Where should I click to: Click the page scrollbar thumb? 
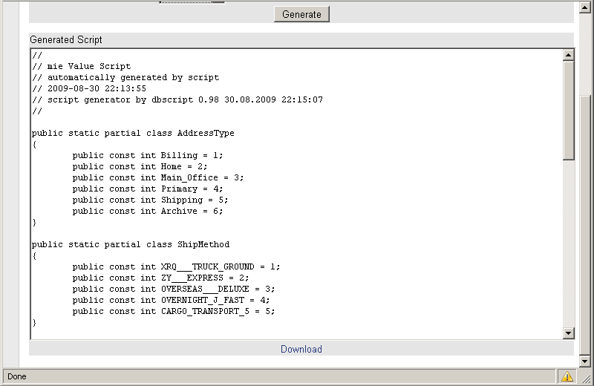(584, 225)
